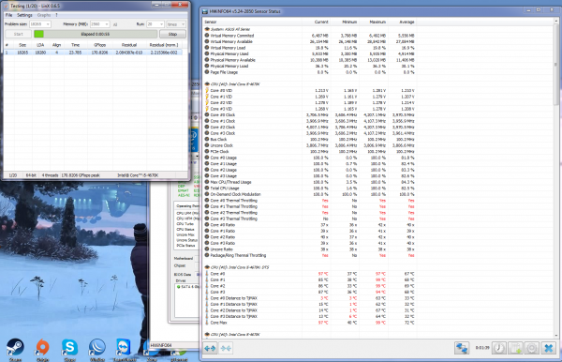Open the Origin desktop shortcut

point(43,347)
